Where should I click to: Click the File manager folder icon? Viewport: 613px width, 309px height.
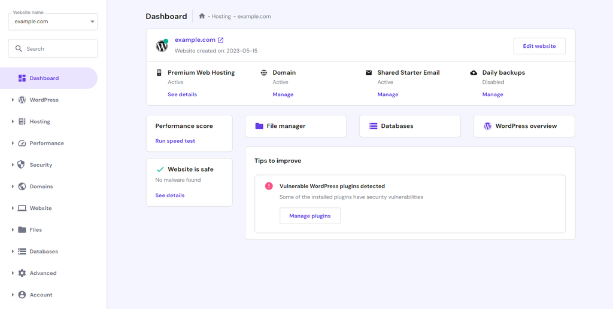pyautogui.click(x=259, y=126)
